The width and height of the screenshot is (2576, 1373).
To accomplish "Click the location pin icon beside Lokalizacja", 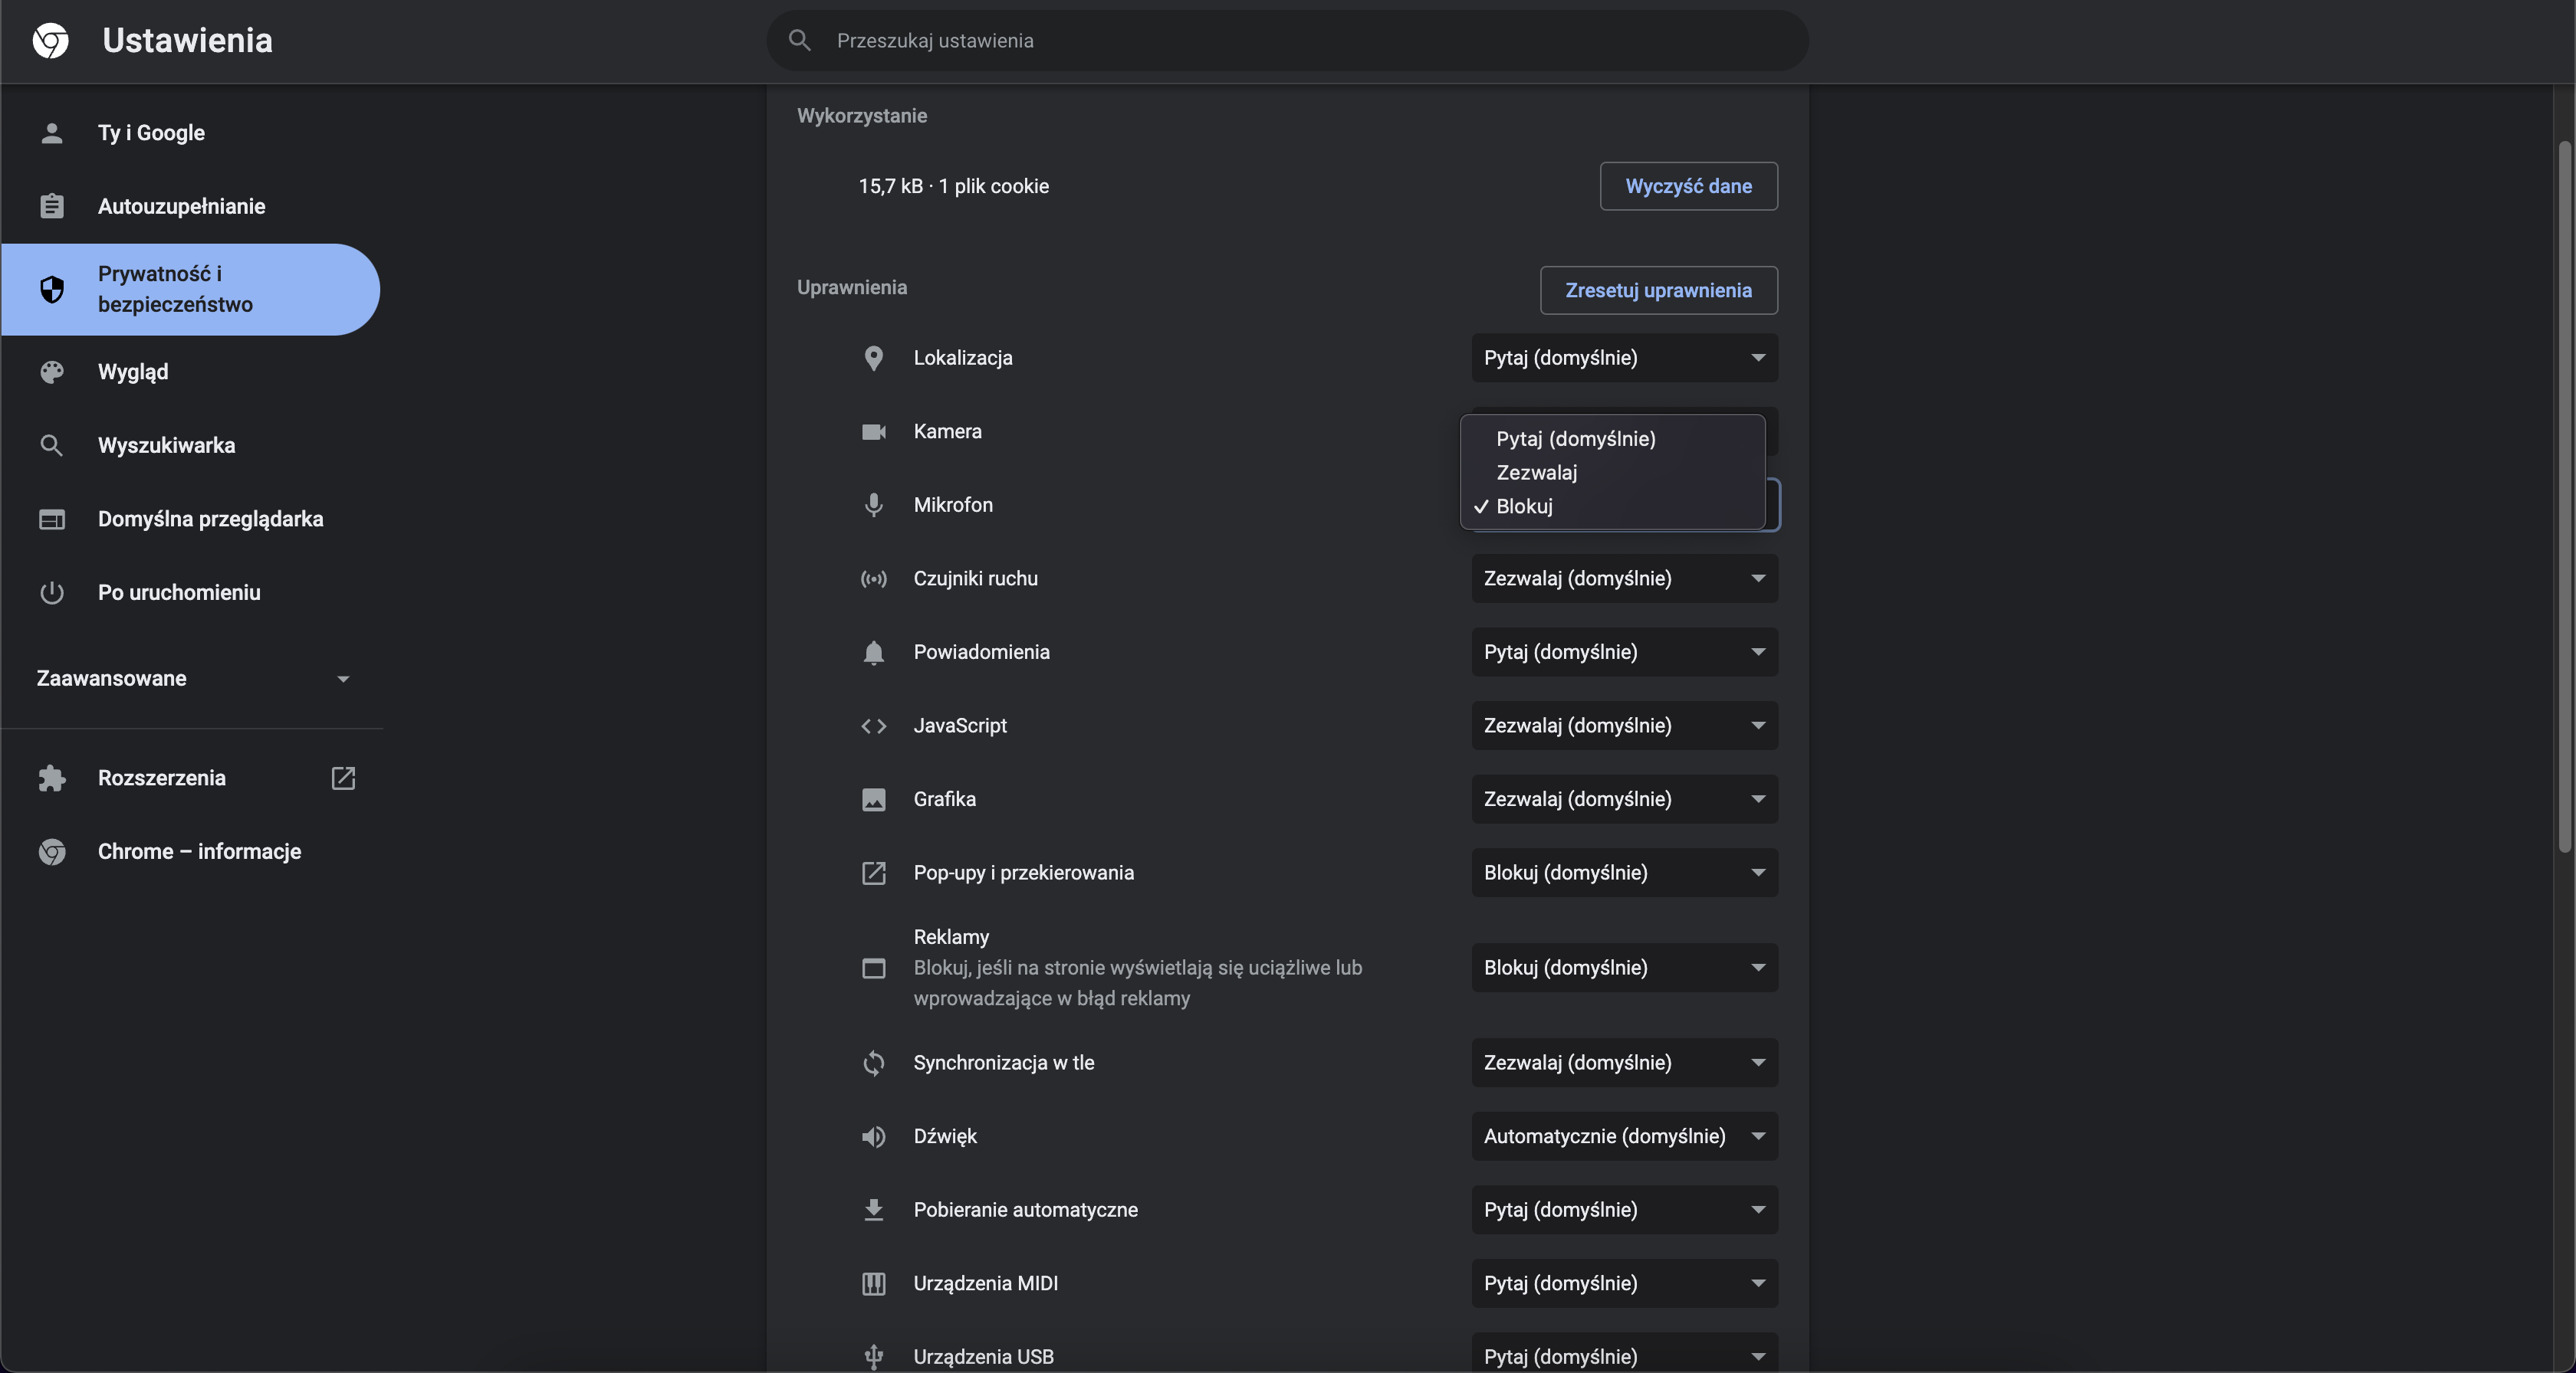I will click(x=873, y=358).
